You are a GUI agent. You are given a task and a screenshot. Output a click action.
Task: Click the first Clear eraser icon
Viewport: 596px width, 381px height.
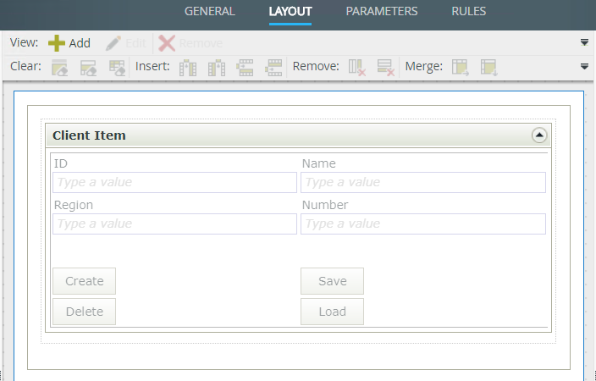pos(59,67)
